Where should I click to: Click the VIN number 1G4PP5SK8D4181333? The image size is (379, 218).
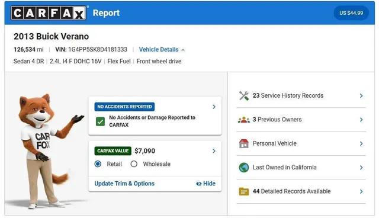click(98, 50)
